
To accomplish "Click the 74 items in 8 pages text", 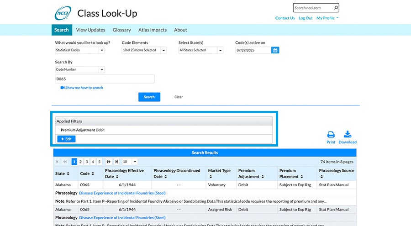I will [337, 162].
